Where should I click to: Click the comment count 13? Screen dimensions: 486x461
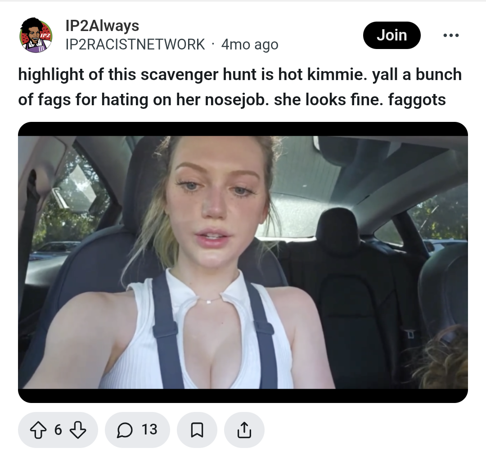149,430
